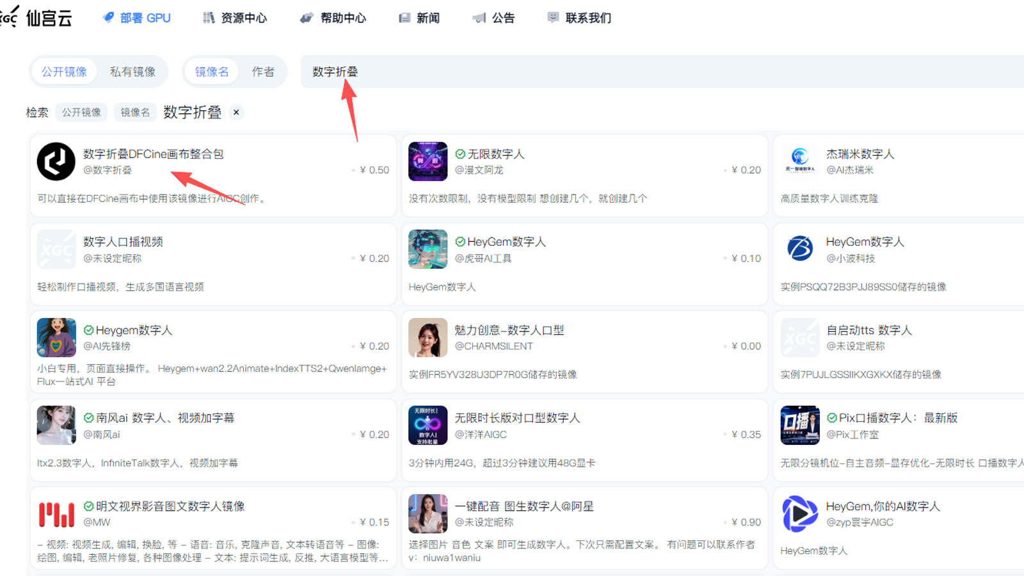
Task: Click price ¥ 0.35 on 无限时长版 card
Action: (746, 435)
